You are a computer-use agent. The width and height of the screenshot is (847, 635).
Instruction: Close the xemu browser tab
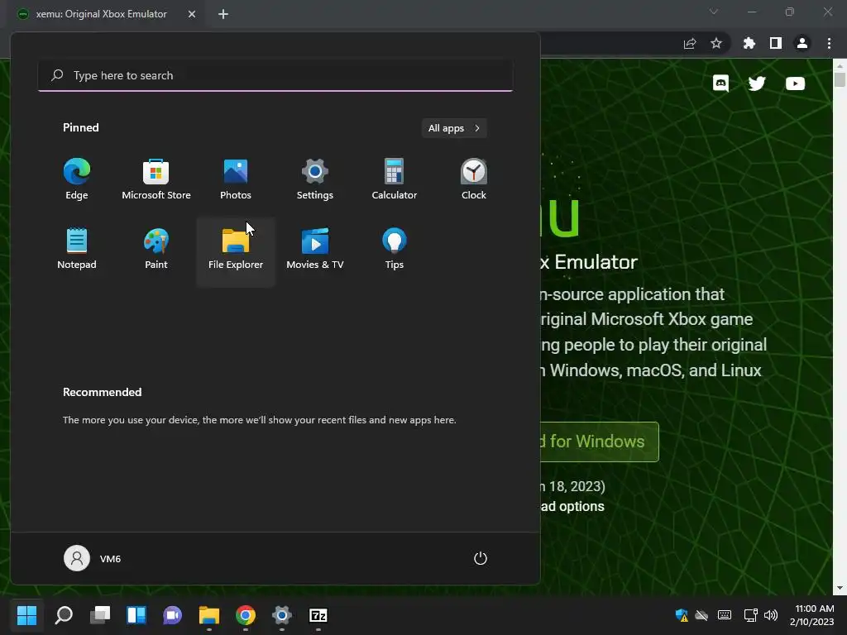(x=192, y=14)
